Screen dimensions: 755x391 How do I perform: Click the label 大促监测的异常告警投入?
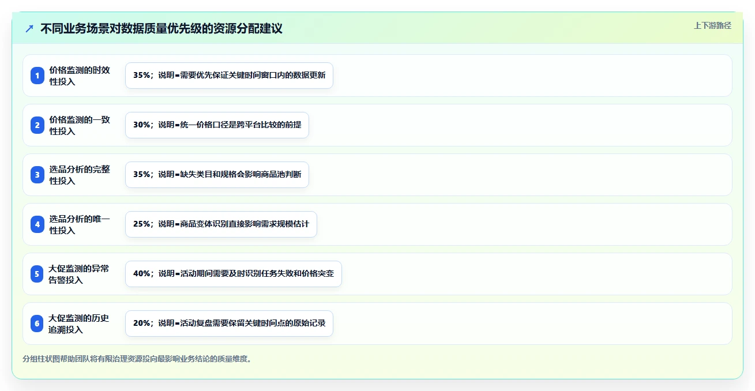pyautogui.click(x=80, y=274)
